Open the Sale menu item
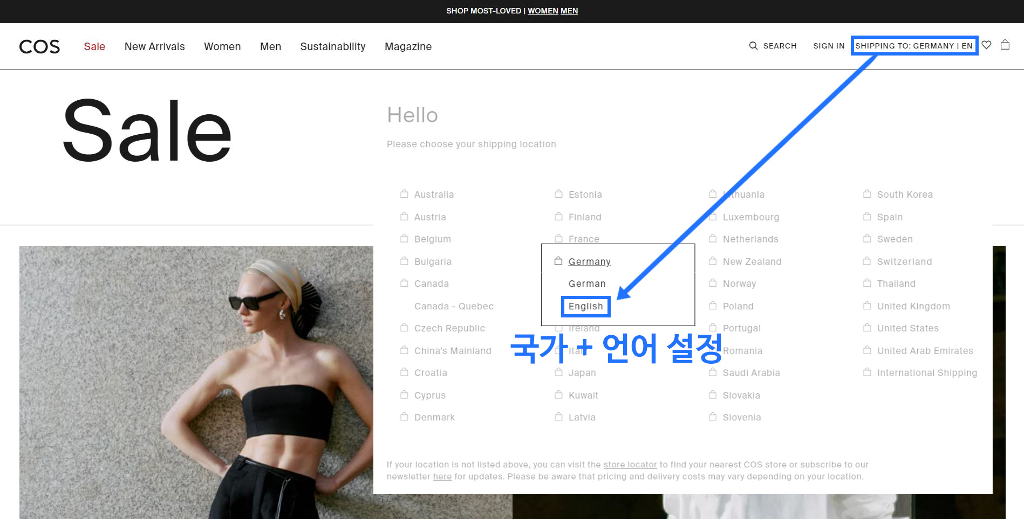1024x519 pixels. pyautogui.click(x=94, y=46)
